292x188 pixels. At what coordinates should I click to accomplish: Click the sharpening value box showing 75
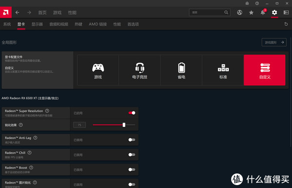[x=79, y=125]
